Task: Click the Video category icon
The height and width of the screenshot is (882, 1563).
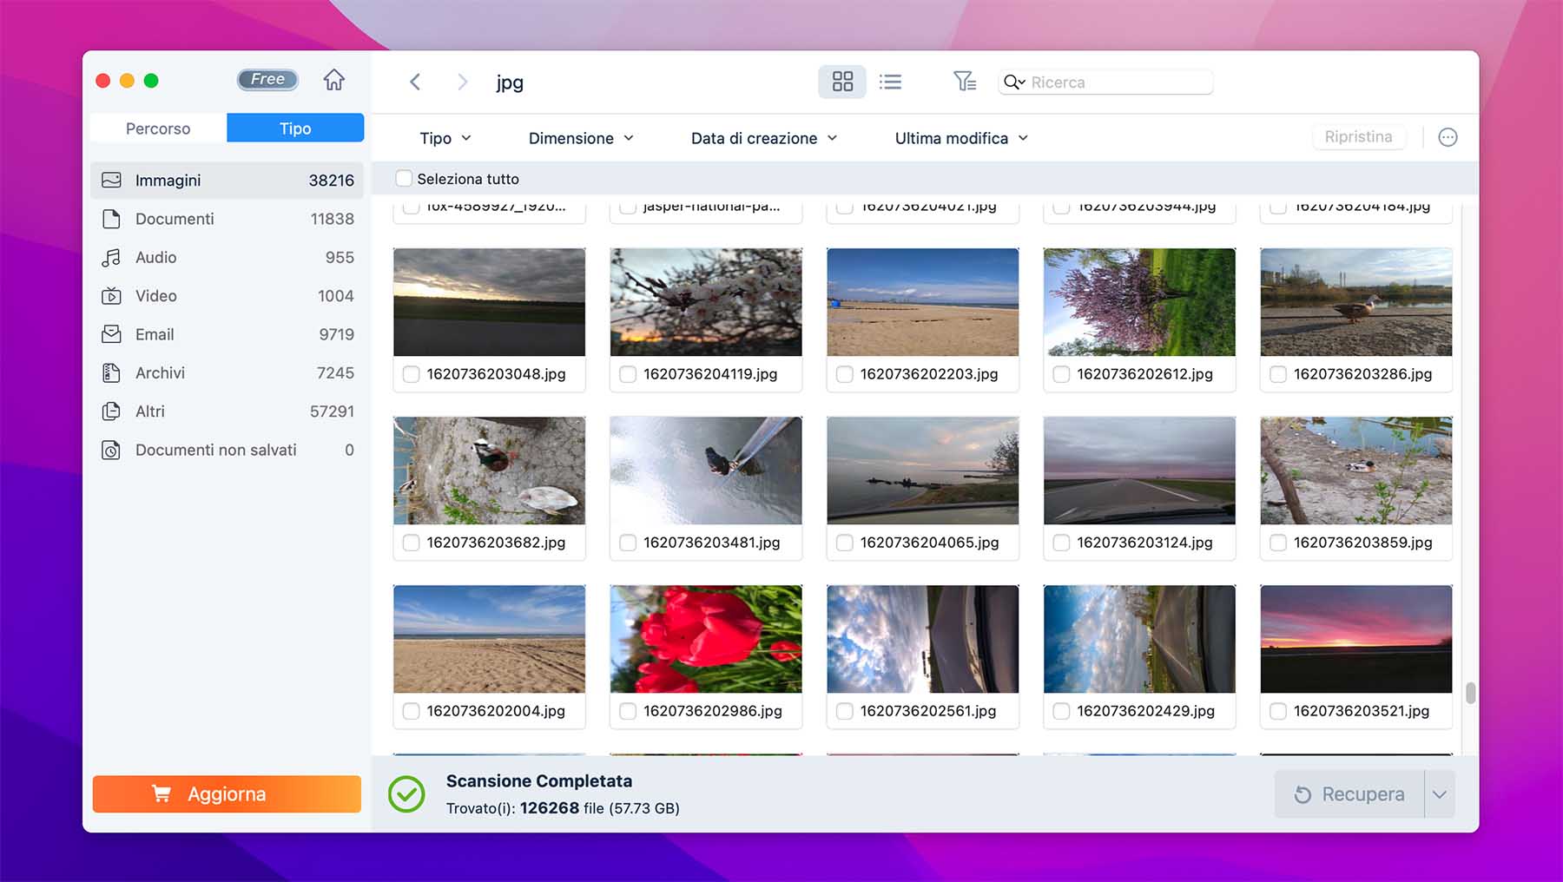Action: (x=111, y=296)
